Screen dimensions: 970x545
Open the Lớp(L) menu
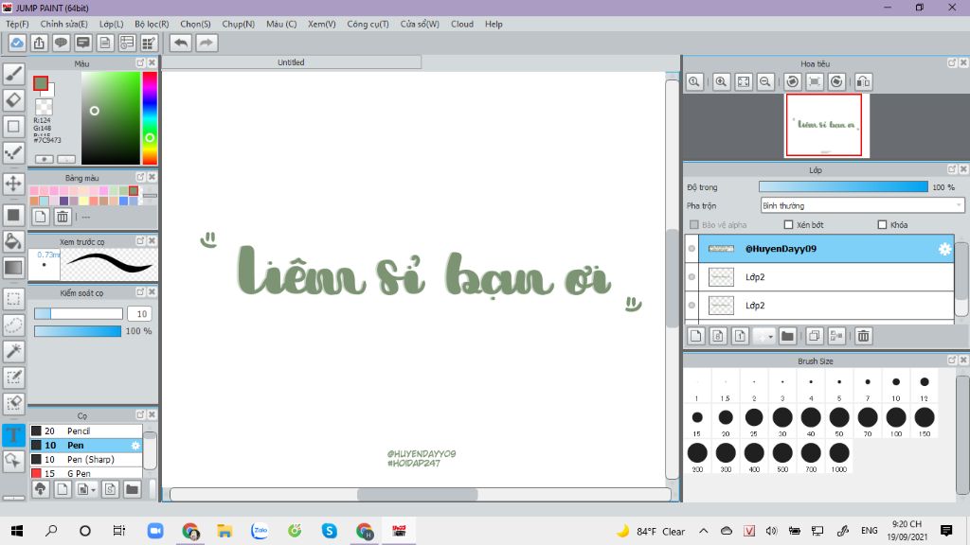click(112, 24)
